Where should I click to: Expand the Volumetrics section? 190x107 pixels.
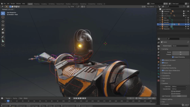(x=166, y=76)
